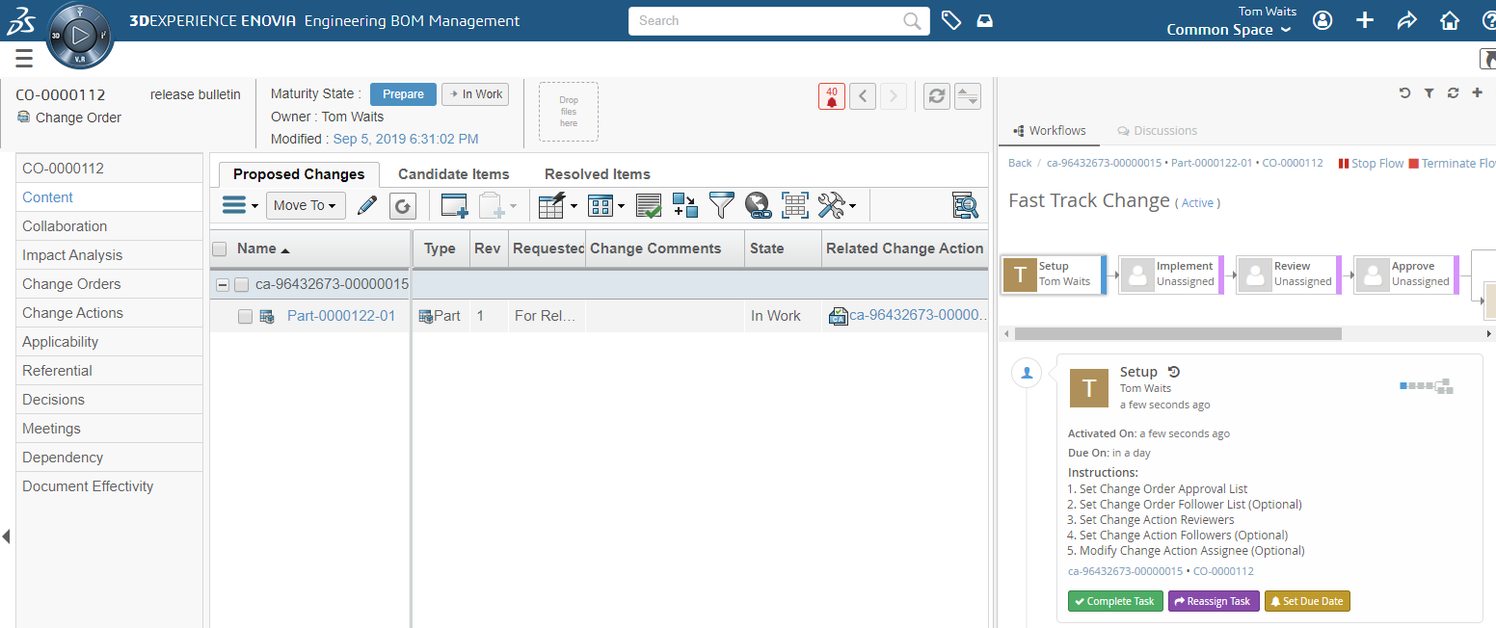Open the notifications bell showing 40
The image size is (1496, 628).
831,96
